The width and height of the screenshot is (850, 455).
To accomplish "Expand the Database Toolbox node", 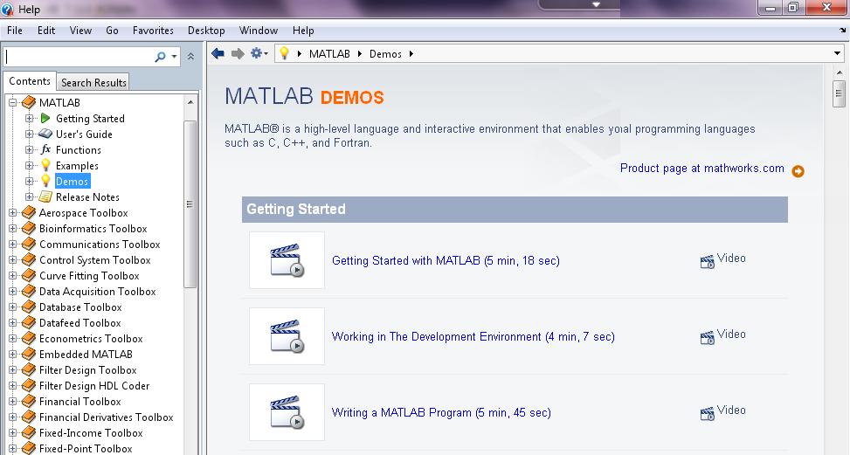I will point(12,307).
